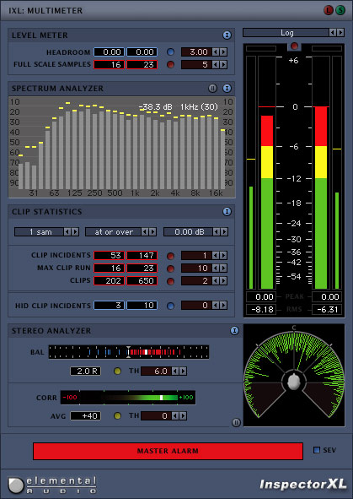Click the CORR correlation meter bar
Viewport: 353px width, 499px height.
[128, 398]
